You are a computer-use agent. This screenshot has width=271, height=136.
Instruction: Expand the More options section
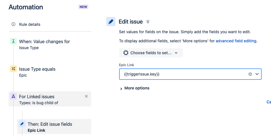[x=135, y=88]
